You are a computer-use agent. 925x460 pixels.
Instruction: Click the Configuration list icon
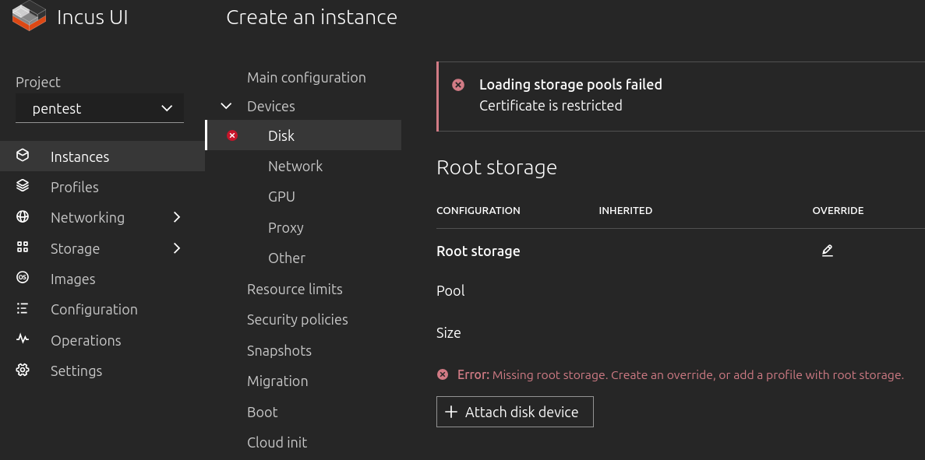(23, 309)
